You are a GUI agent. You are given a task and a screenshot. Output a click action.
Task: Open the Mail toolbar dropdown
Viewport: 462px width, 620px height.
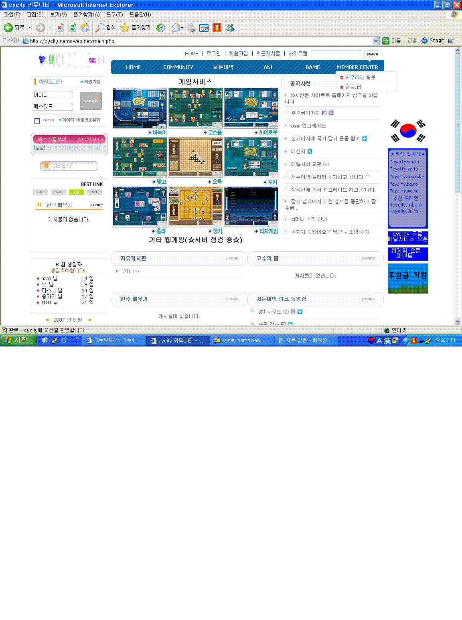pos(182,28)
